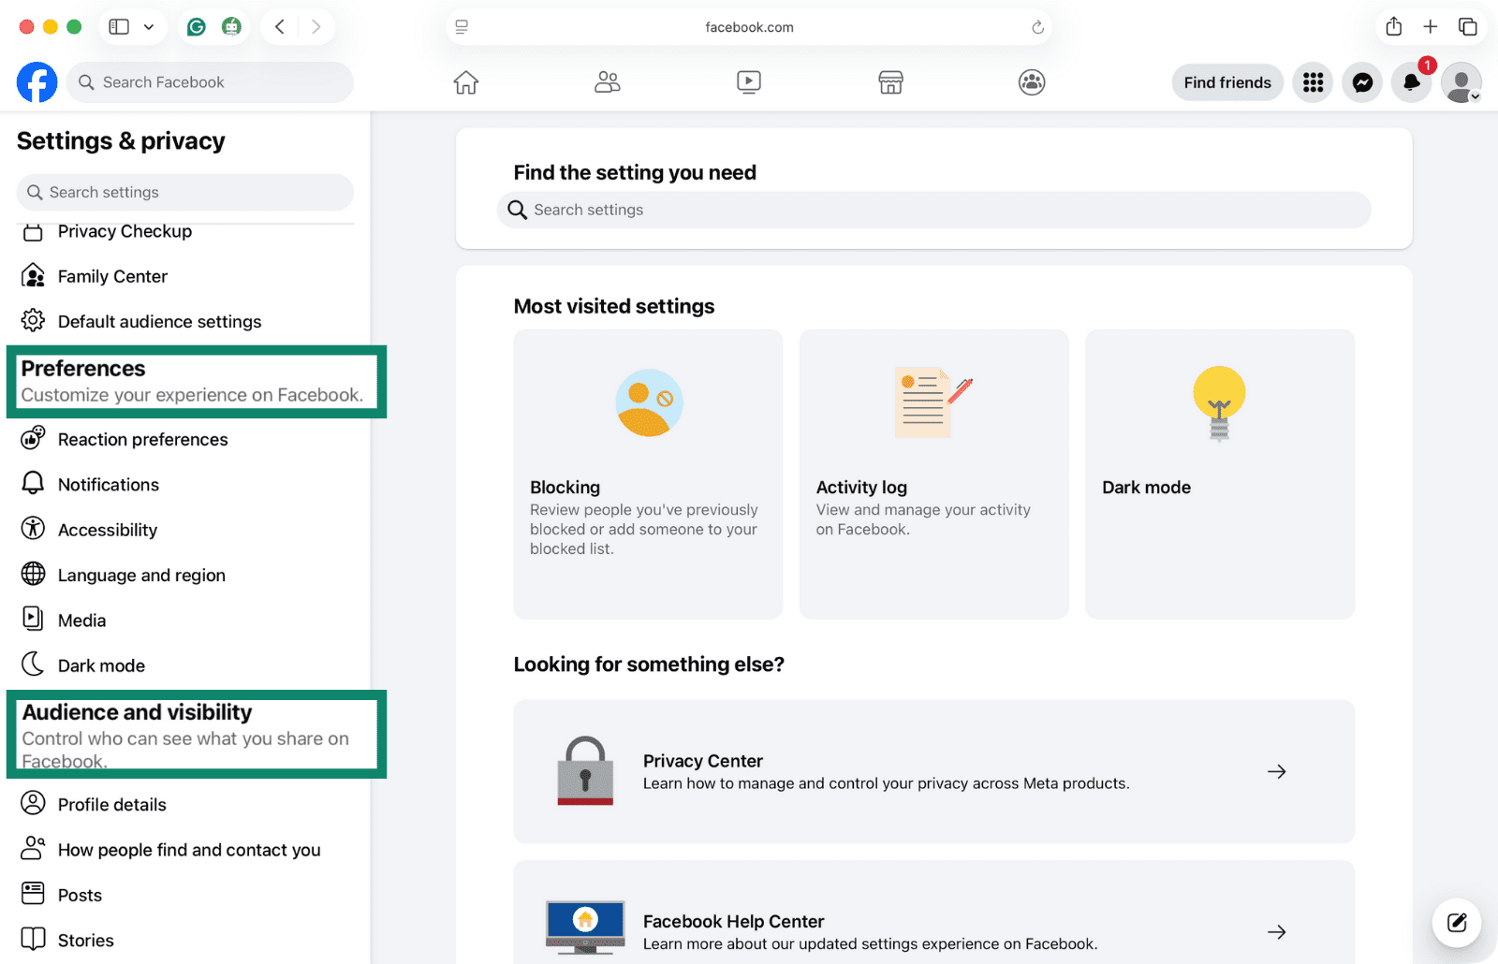Image resolution: width=1498 pixels, height=964 pixels.
Task: Open Messenger chat icon
Action: point(1362,82)
